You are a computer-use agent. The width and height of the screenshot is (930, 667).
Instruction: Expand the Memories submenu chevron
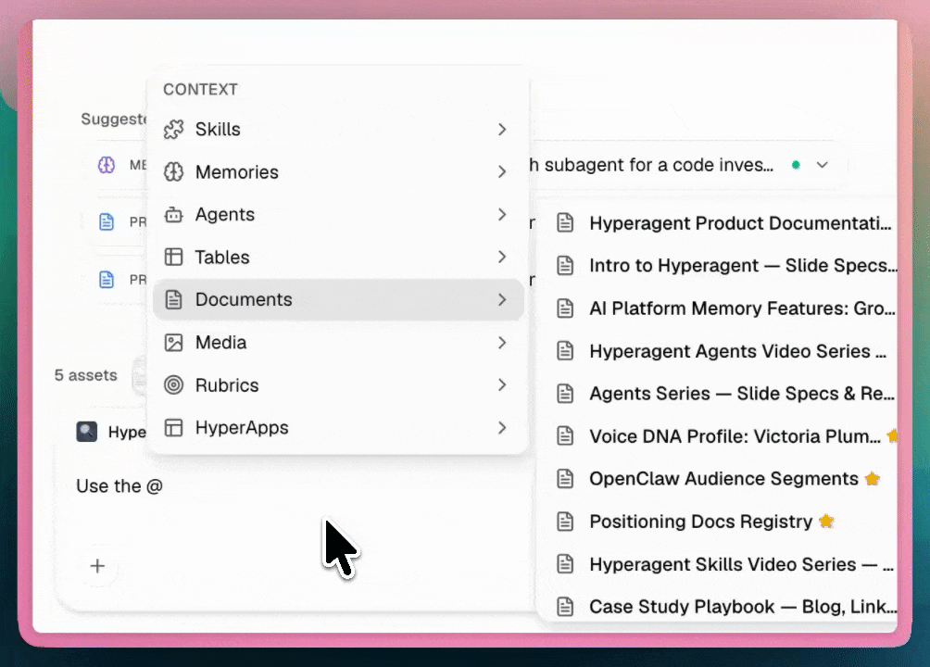coord(502,172)
